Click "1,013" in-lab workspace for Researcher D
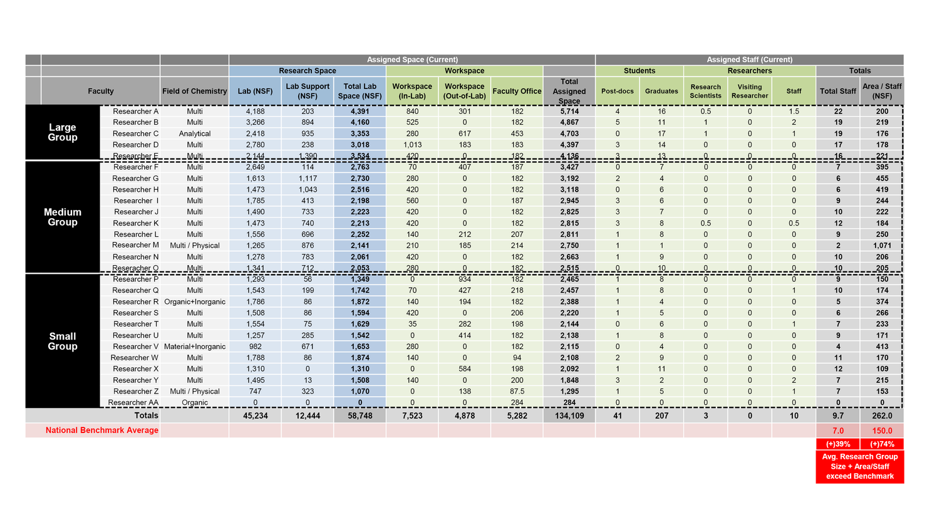This screenshot has height=527, width=937. click(412, 145)
